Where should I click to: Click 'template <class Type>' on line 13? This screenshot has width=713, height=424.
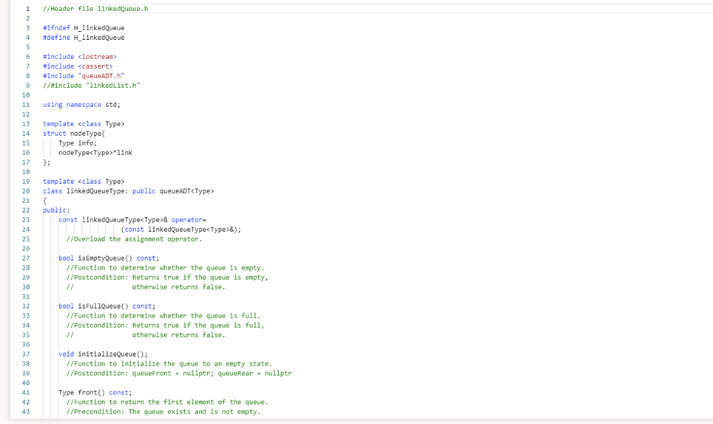[x=84, y=124]
